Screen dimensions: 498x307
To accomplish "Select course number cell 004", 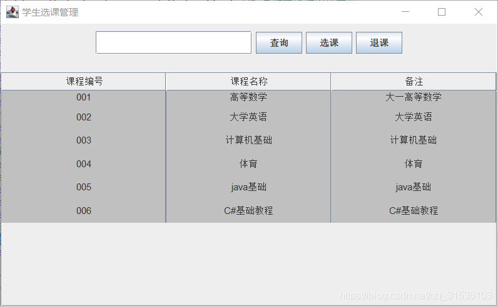I will point(84,164).
